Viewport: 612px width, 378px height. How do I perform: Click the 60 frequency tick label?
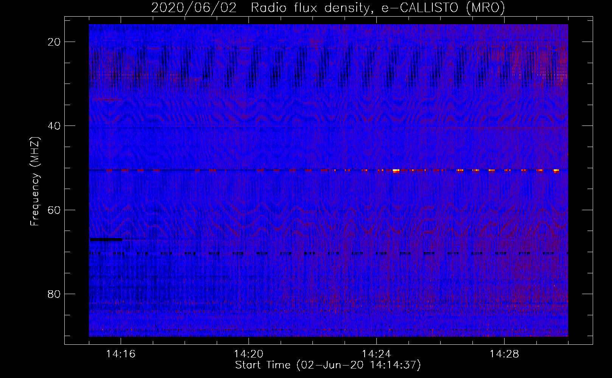pos(54,210)
